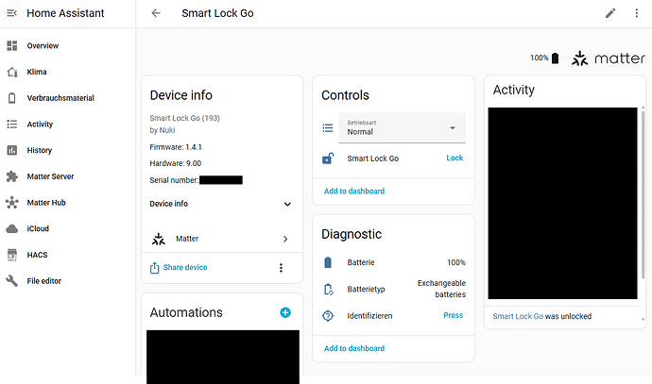
Task: Collapse the Home Assistant sidebar menu
Action: click(x=11, y=14)
